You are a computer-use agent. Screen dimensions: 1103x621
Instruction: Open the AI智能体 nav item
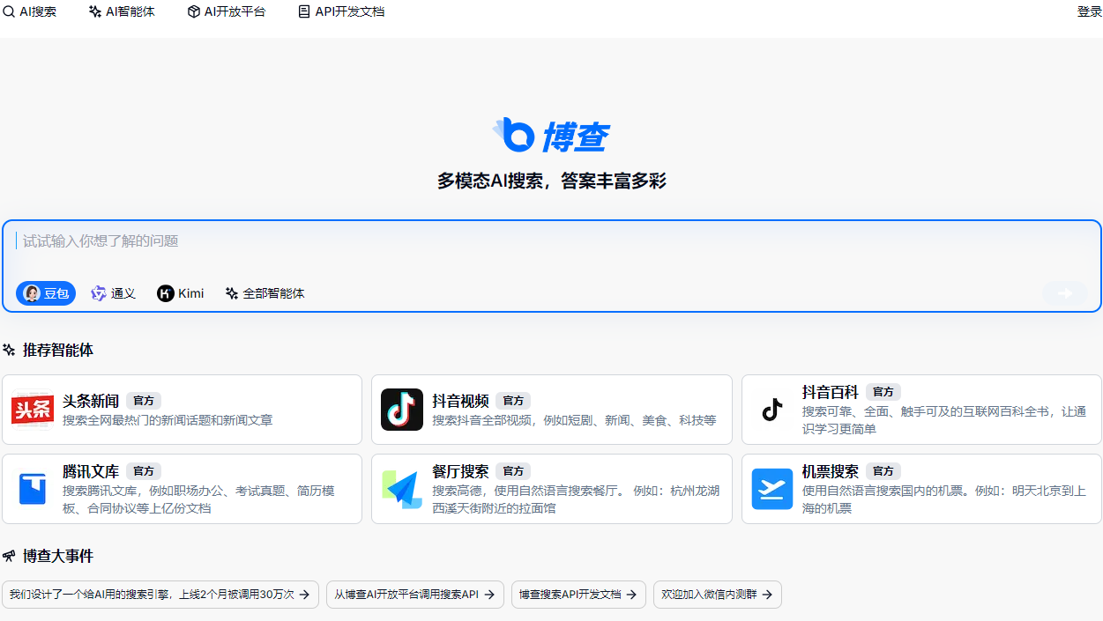(x=122, y=11)
